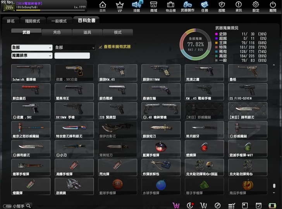Open the first 全部 category dropdown

coord(32,48)
